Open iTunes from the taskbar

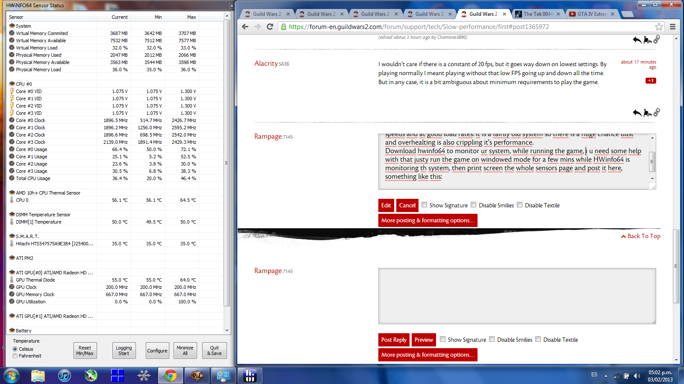pyautogui.click(x=64, y=375)
